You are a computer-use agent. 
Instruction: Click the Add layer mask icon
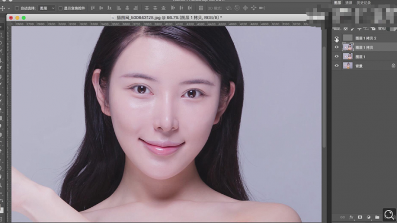click(x=360, y=217)
